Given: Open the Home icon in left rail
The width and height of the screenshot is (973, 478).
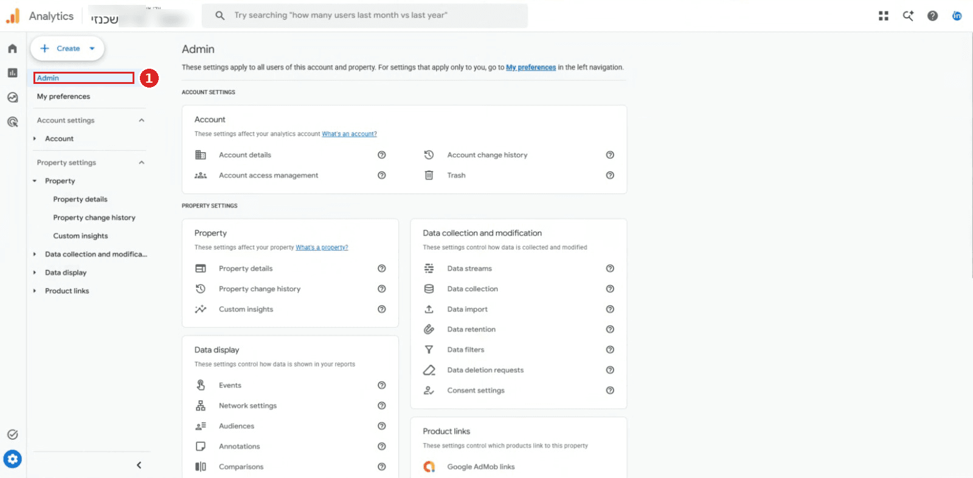Looking at the screenshot, I should [12, 49].
